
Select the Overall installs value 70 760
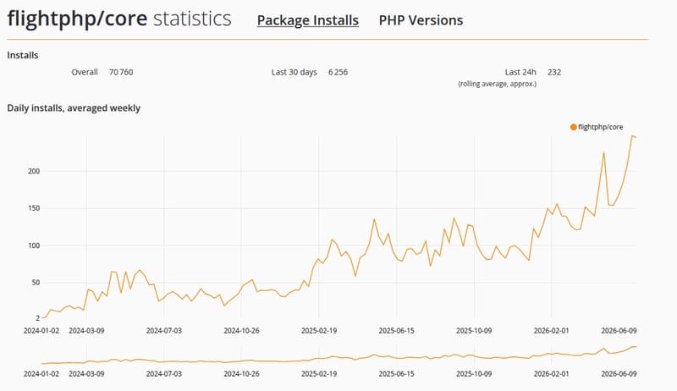(121, 72)
